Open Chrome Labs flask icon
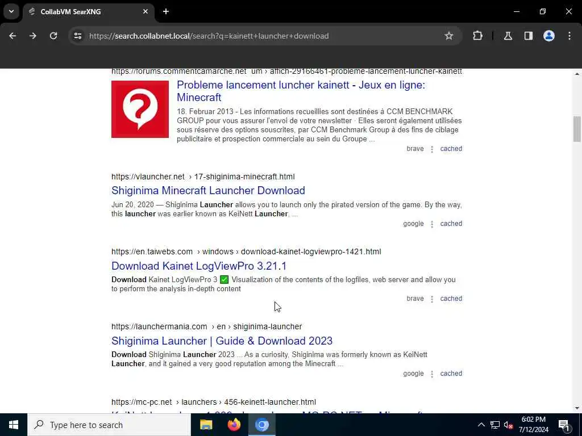The width and height of the screenshot is (582, 436). [508, 36]
